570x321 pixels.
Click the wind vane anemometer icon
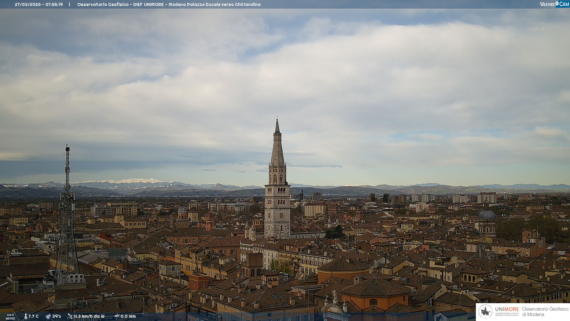pos(70,316)
